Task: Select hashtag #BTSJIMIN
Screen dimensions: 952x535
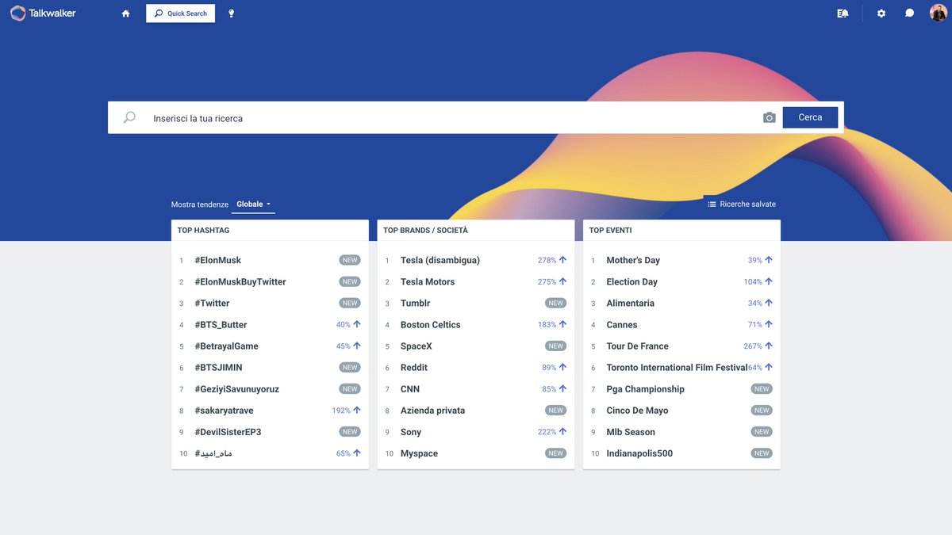Action: [218, 367]
